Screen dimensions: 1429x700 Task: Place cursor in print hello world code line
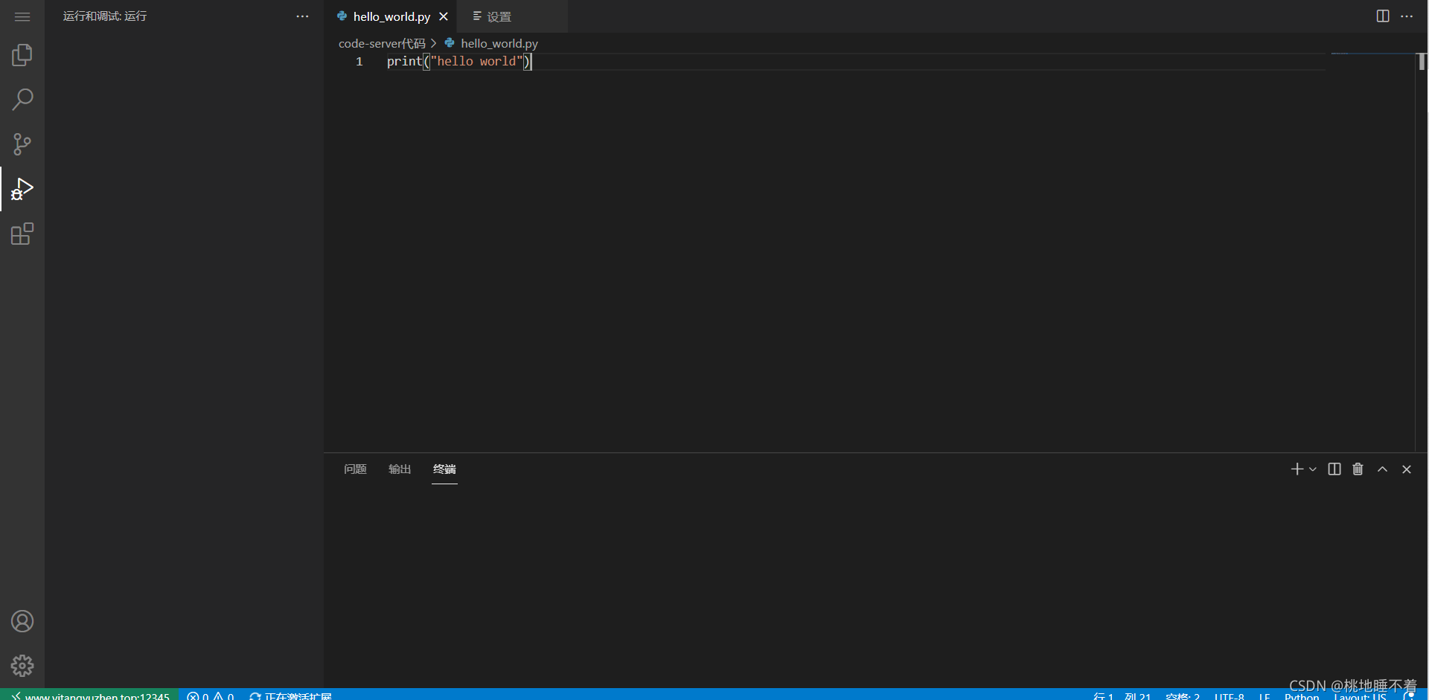(x=459, y=61)
